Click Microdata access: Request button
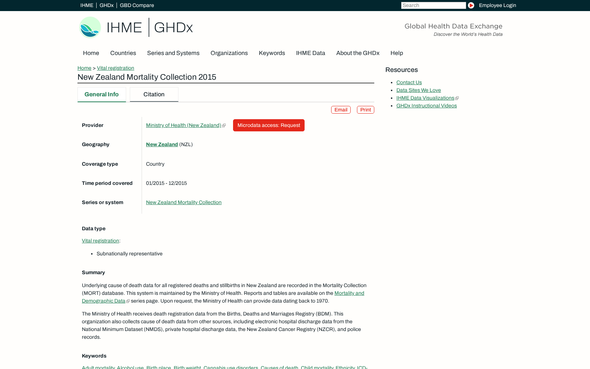Screen dimensions: 590x369 coord(269,125)
